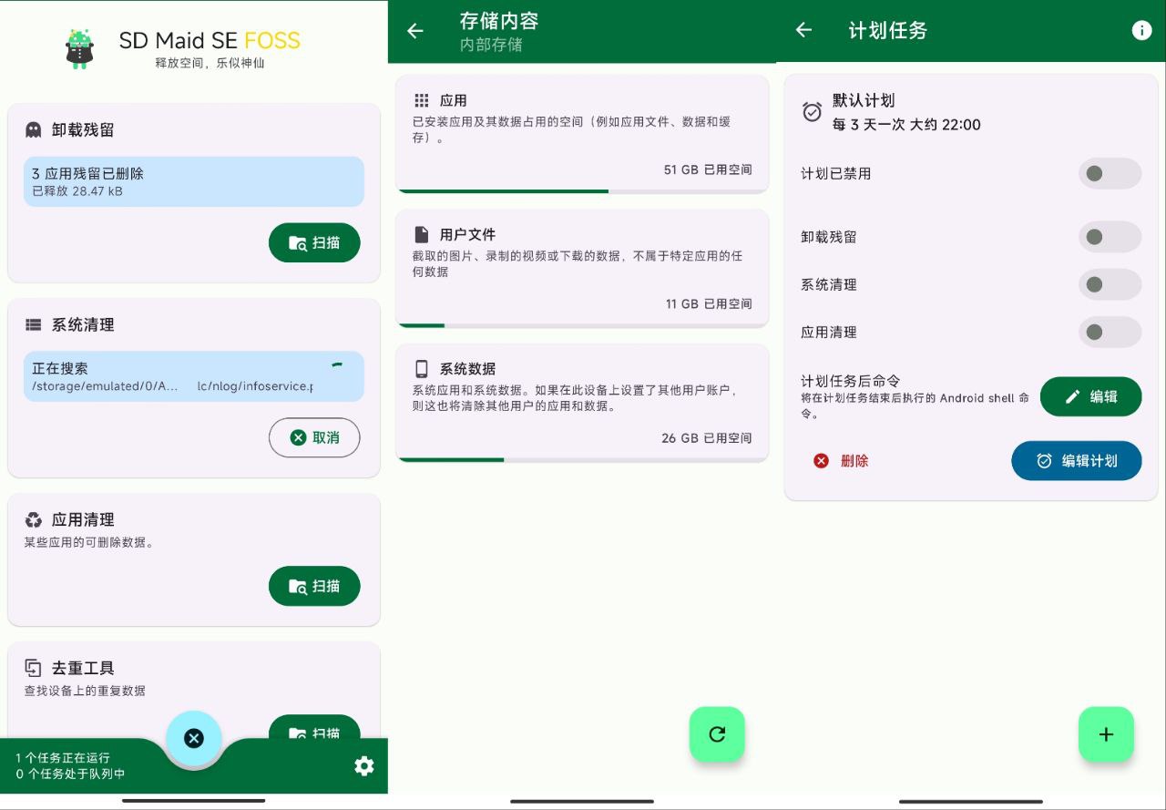
Task: Click the 编辑计划 button
Action: coord(1077,461)
